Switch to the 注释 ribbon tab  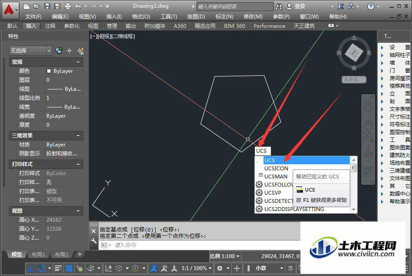click(x=50, y=26)
